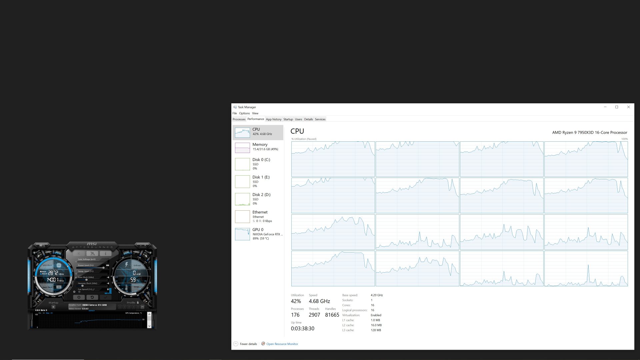
Task: Click the Resource Monitor icon
Action: pyautogui.click(x=263, y=344)
